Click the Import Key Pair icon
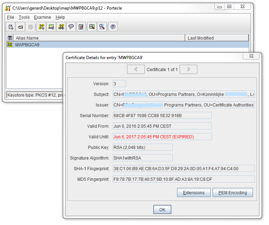 [61, 27]
